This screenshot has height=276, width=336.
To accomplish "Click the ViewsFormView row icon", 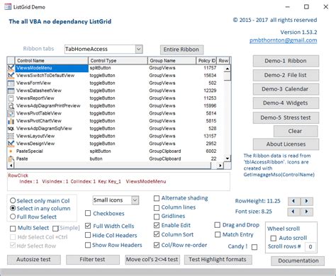I will pyautogui.click(x=11, y=83).
